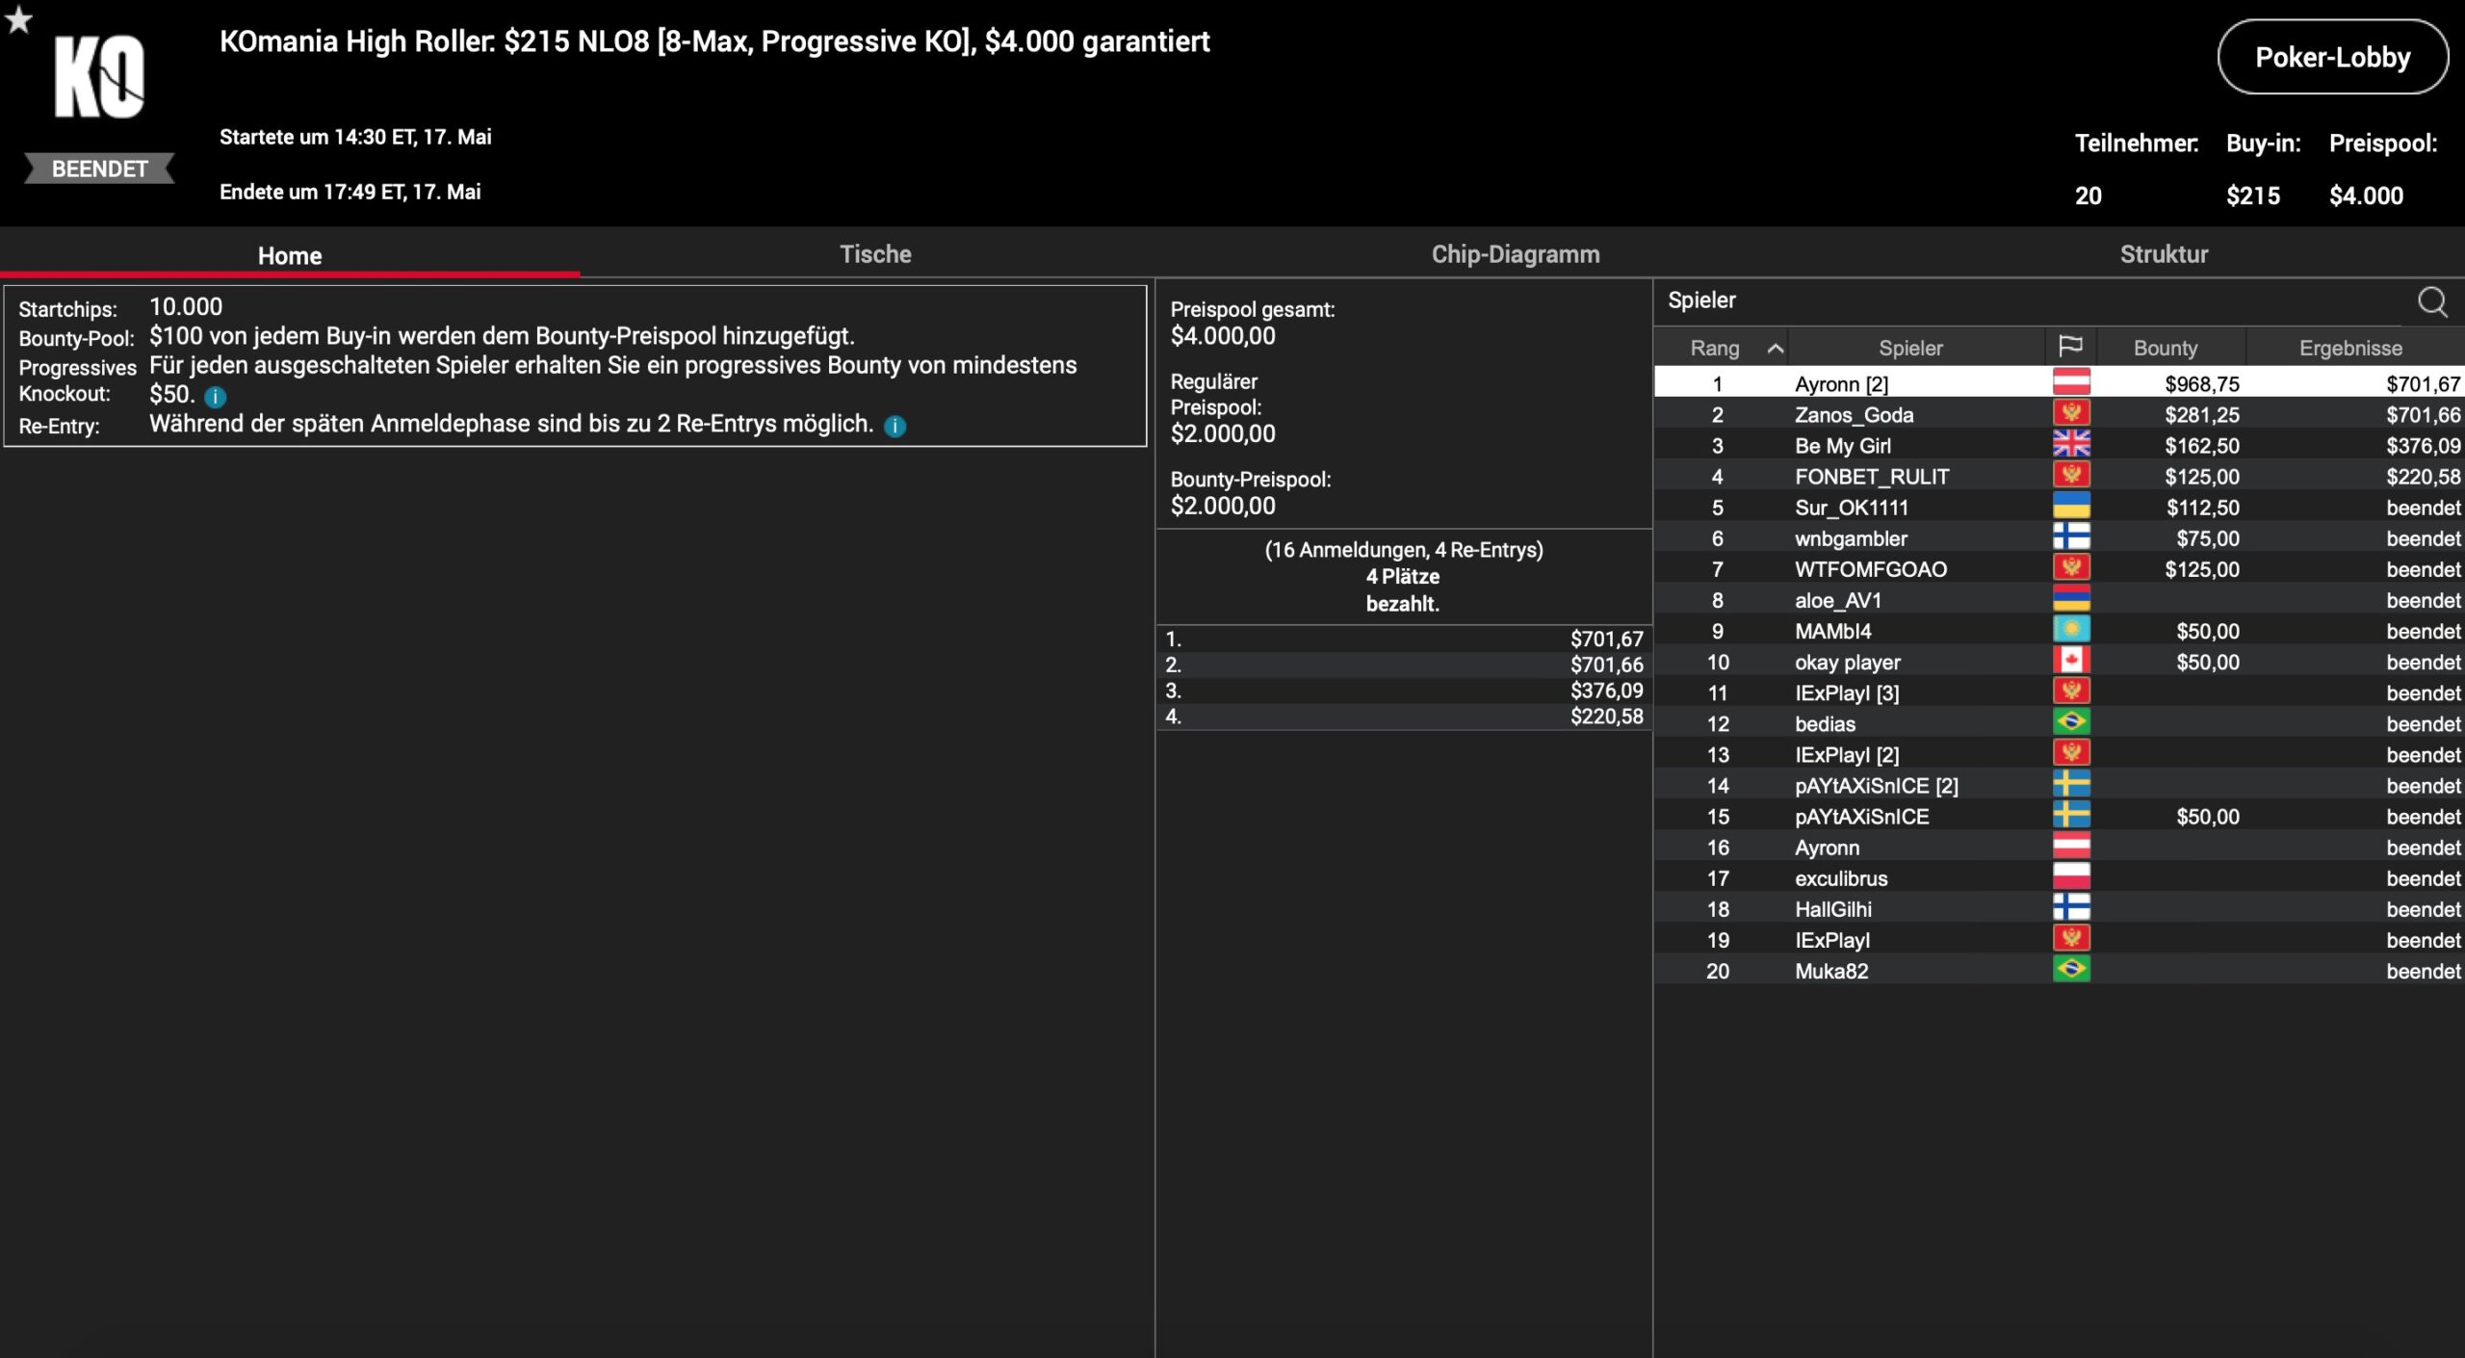Switch to the Tische tab

click(874, 254)
